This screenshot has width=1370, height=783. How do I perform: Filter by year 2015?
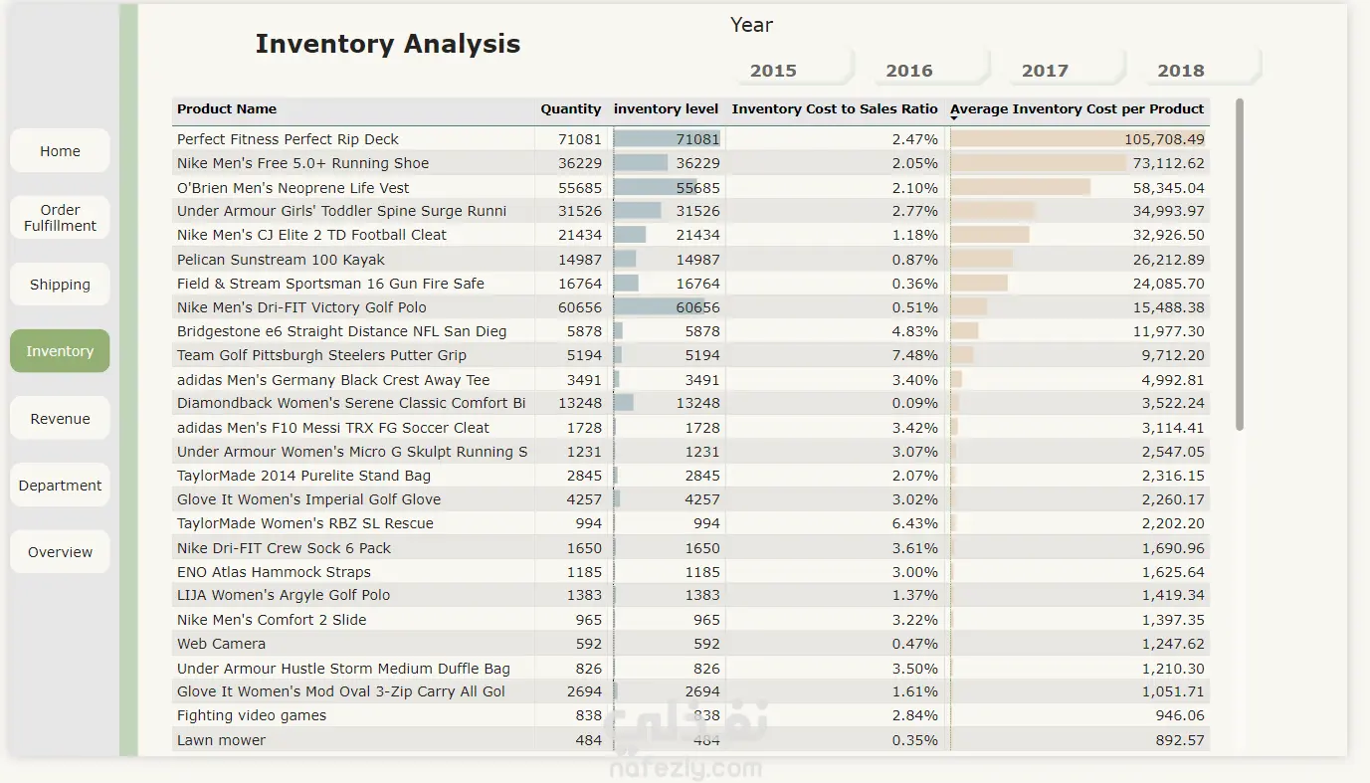point(773,71)
